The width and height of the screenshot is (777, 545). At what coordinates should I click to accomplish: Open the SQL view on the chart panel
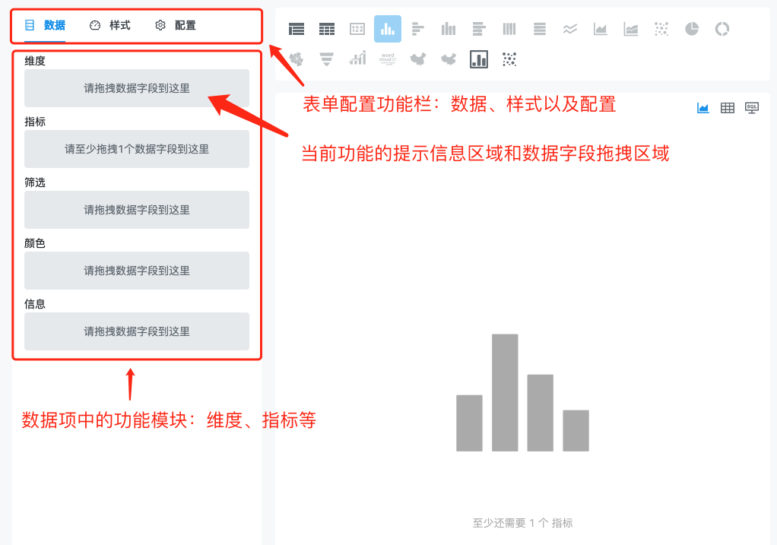(x=751, y=108)
